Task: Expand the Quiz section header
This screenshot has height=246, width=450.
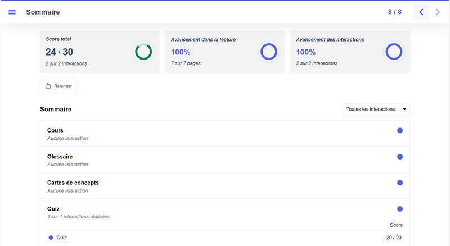Action: pos(53,209)
